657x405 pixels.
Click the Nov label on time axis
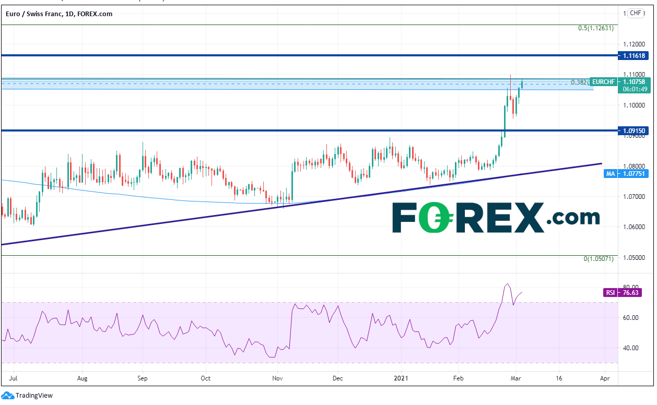click(x=277, y=377)
